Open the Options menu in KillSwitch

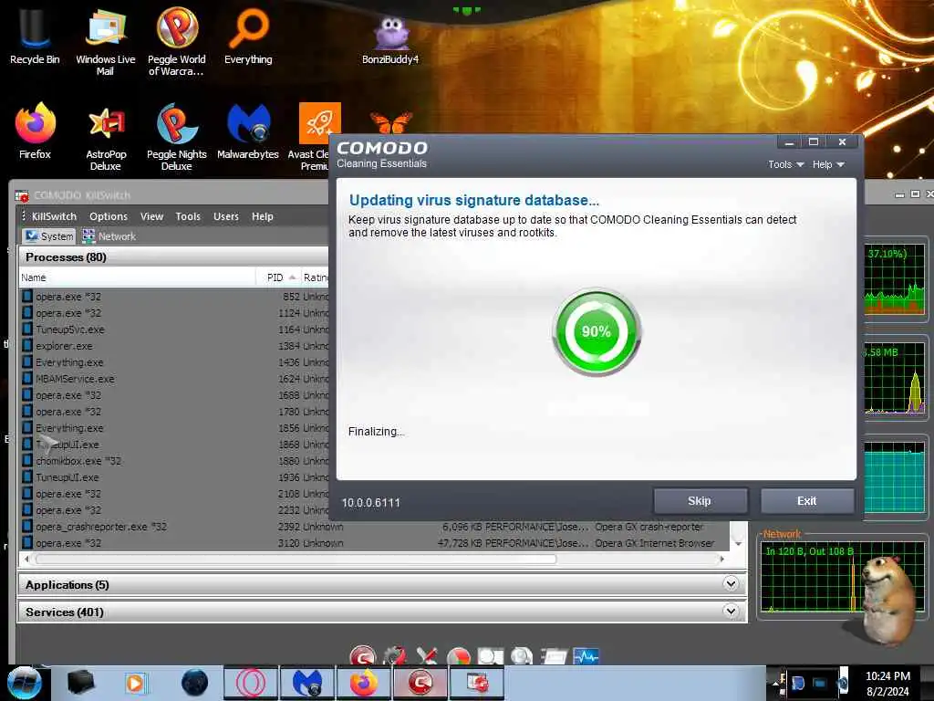(109, 216)
